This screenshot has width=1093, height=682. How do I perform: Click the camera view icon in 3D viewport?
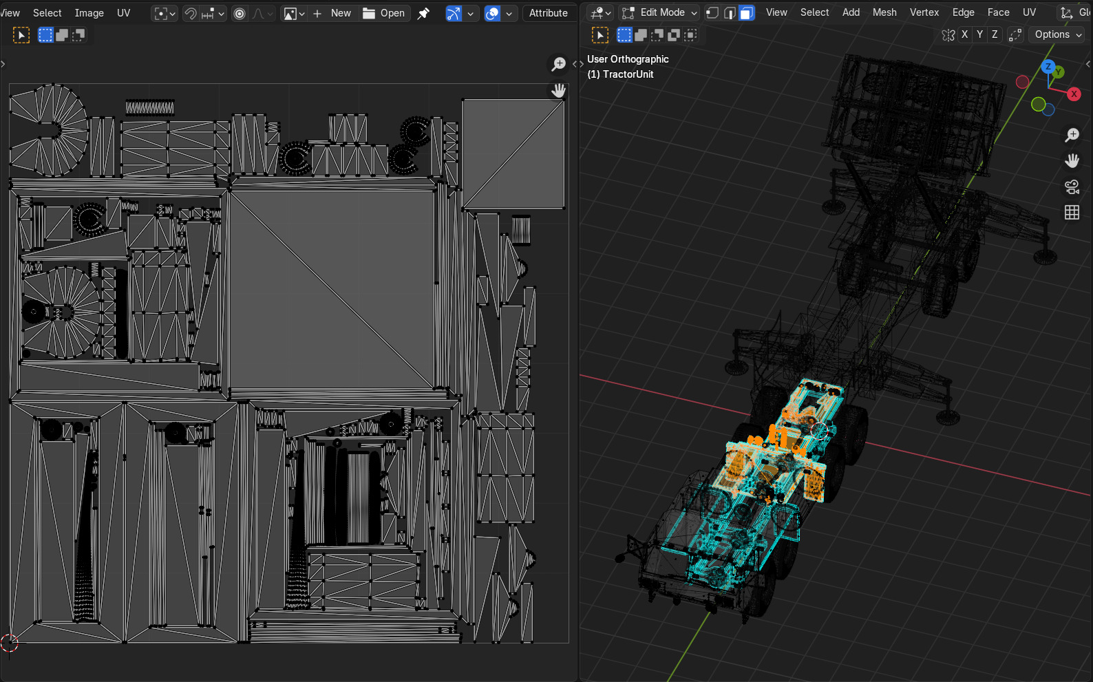coord(1072,187)
